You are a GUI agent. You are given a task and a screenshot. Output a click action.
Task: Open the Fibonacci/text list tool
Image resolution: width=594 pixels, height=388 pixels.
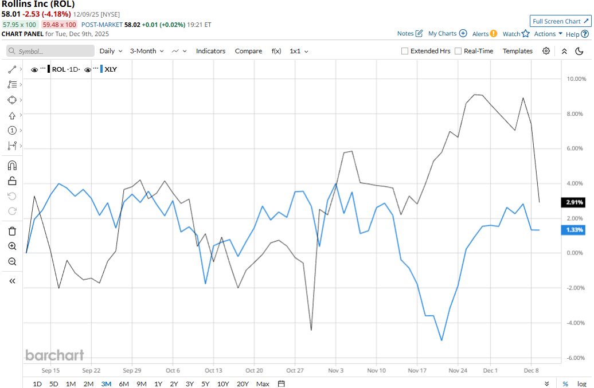[12, 84]
